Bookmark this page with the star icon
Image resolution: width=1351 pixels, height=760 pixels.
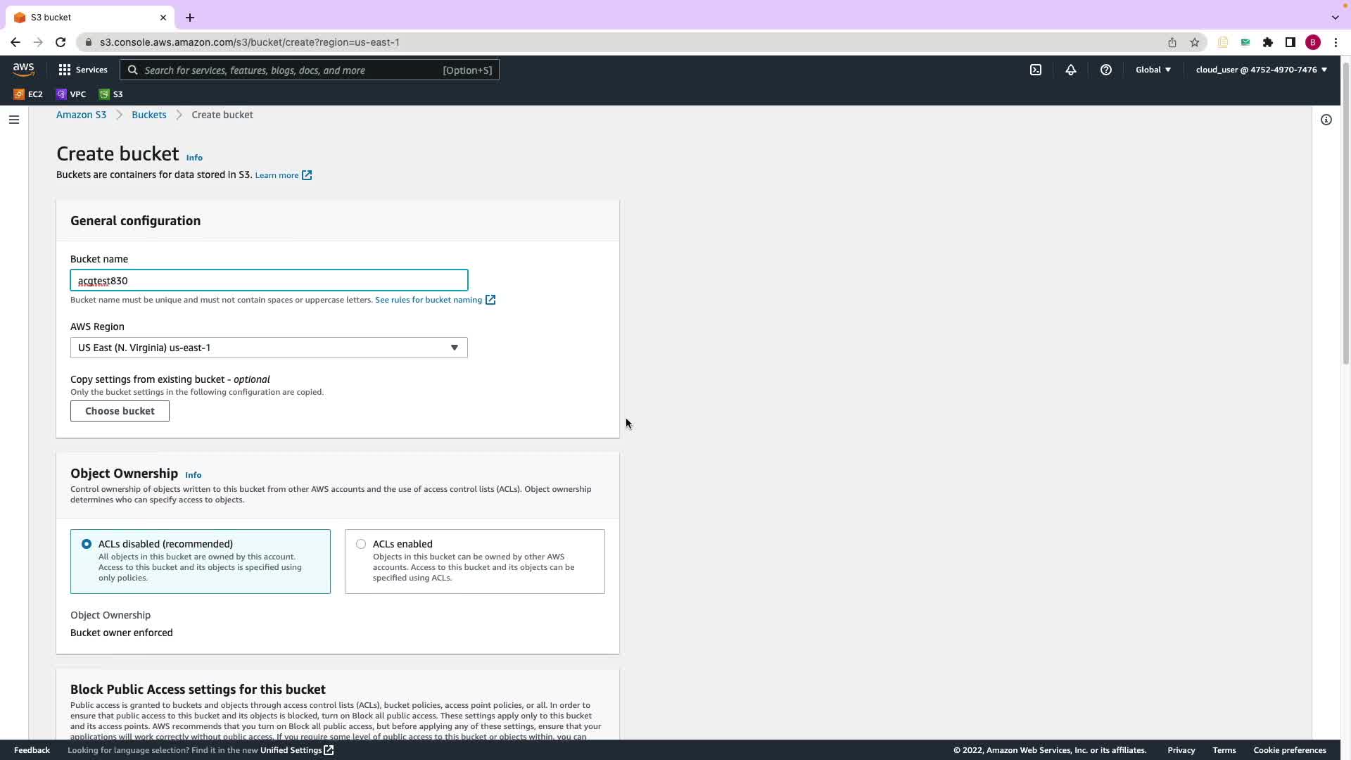1194,42
